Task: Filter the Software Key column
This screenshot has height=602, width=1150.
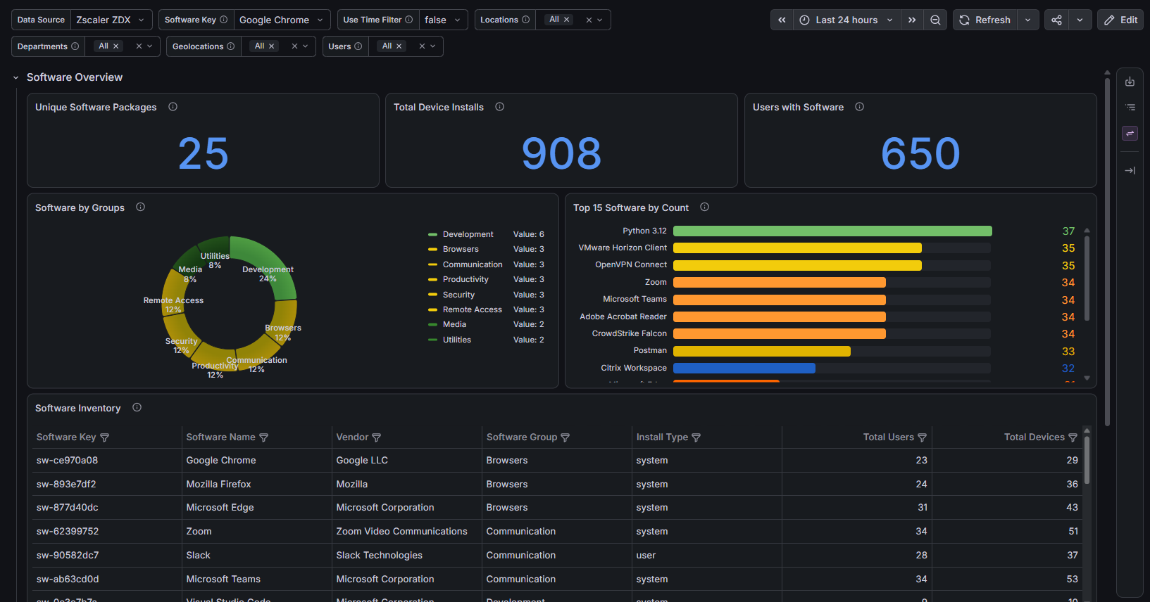Action: pyautogui.click(x=105, y=437)
